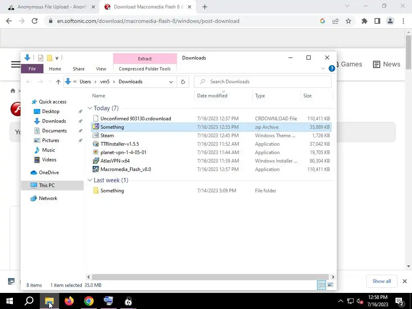The image size is (412, 309).
Task: Open Chrome three-dot menu
Action: click(403, 21)
